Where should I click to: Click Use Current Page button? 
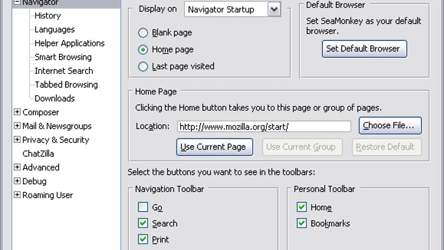click(214, 147)
